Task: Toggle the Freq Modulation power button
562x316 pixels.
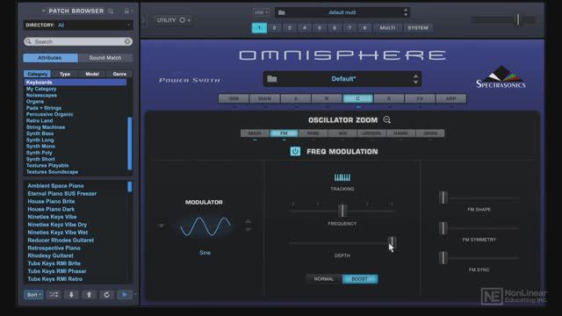Action: (x=295, y=151)
